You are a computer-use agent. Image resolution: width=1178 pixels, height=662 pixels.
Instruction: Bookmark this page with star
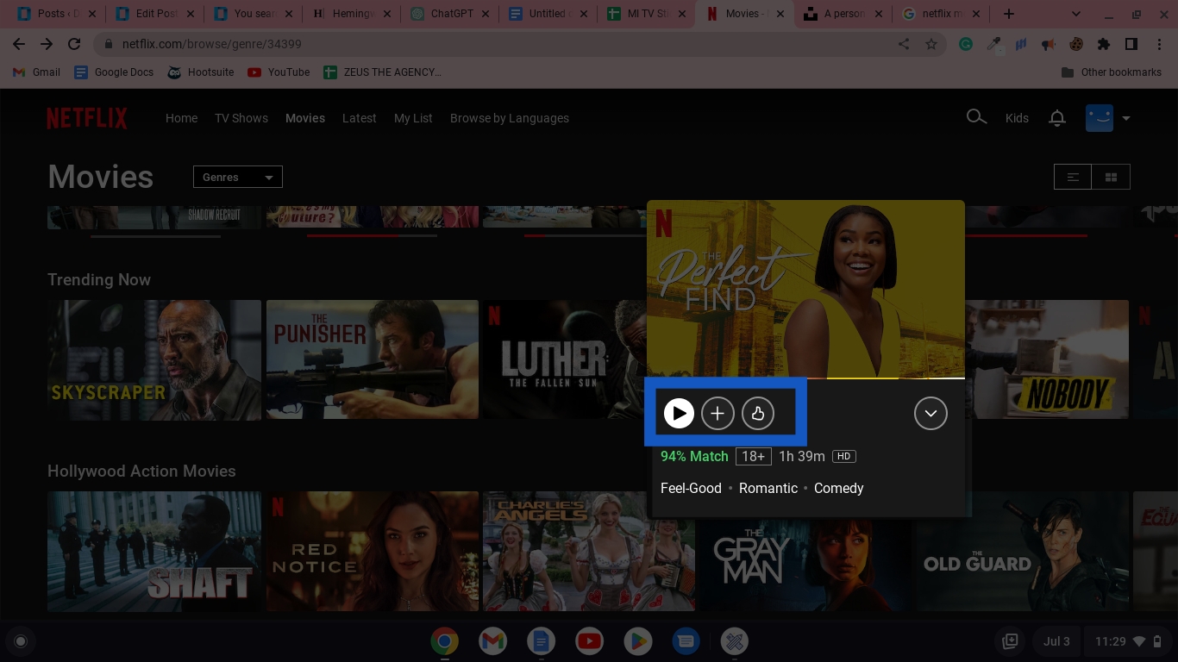(x=931, y=44)
